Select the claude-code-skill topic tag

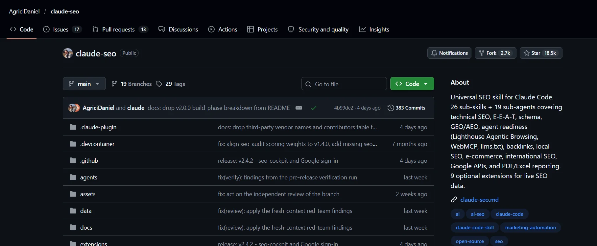point(475,228)
